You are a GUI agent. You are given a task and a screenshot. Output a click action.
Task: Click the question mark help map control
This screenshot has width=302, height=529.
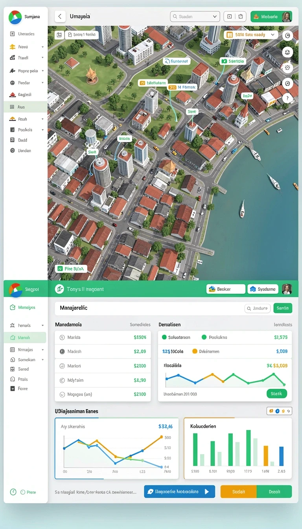287,98
